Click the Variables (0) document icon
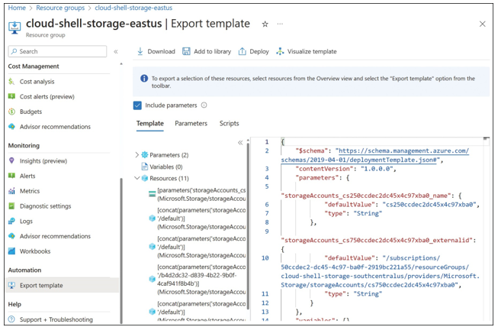Viewport: 498px width, 327px height. 144,167
